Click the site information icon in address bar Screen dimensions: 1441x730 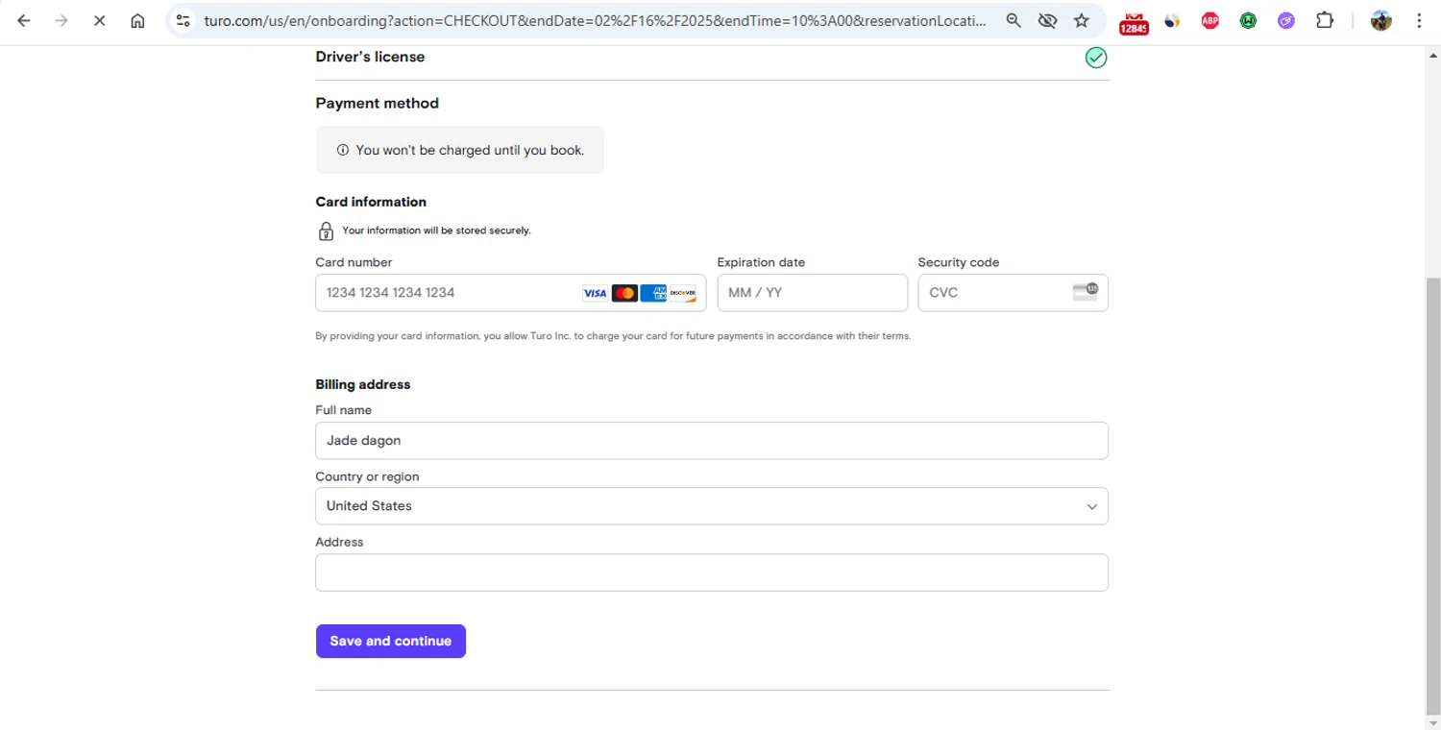pyautogui.click(x=183, y=20)
